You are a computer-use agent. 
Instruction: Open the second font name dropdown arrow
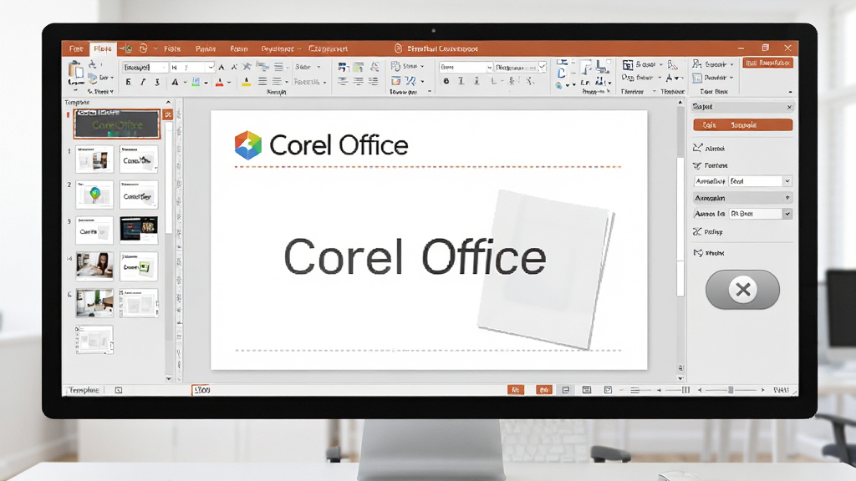coord(489,67)
